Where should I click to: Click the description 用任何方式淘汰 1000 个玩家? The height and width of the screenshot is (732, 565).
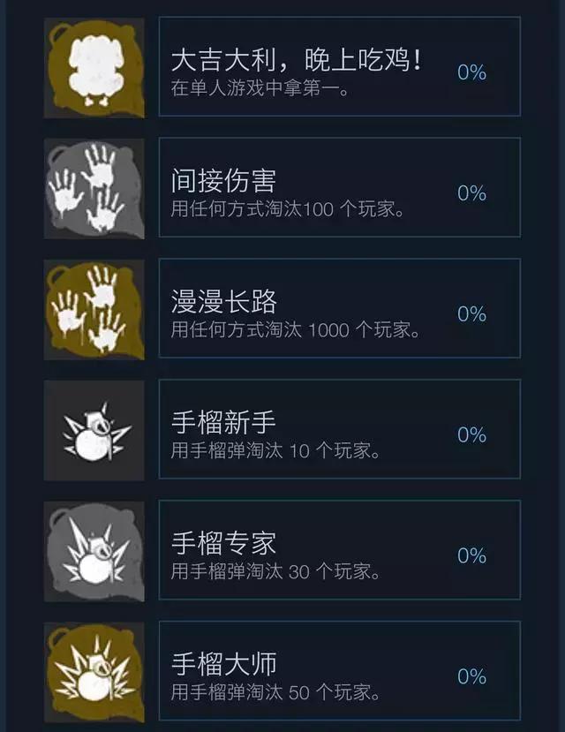296,329
